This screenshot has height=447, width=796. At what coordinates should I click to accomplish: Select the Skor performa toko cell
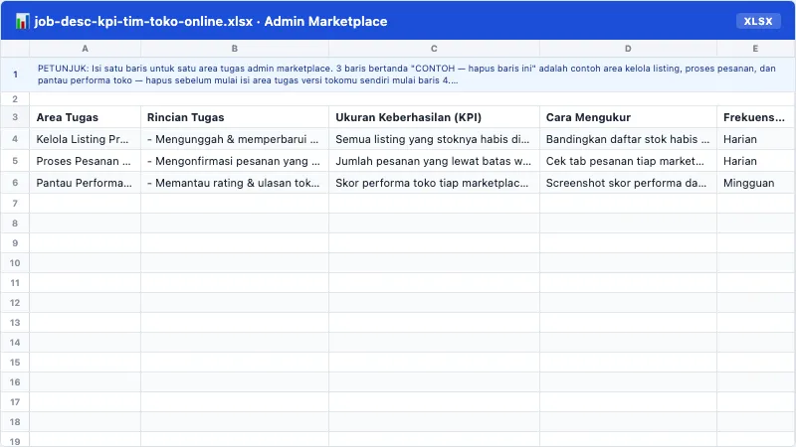point(434,183)
